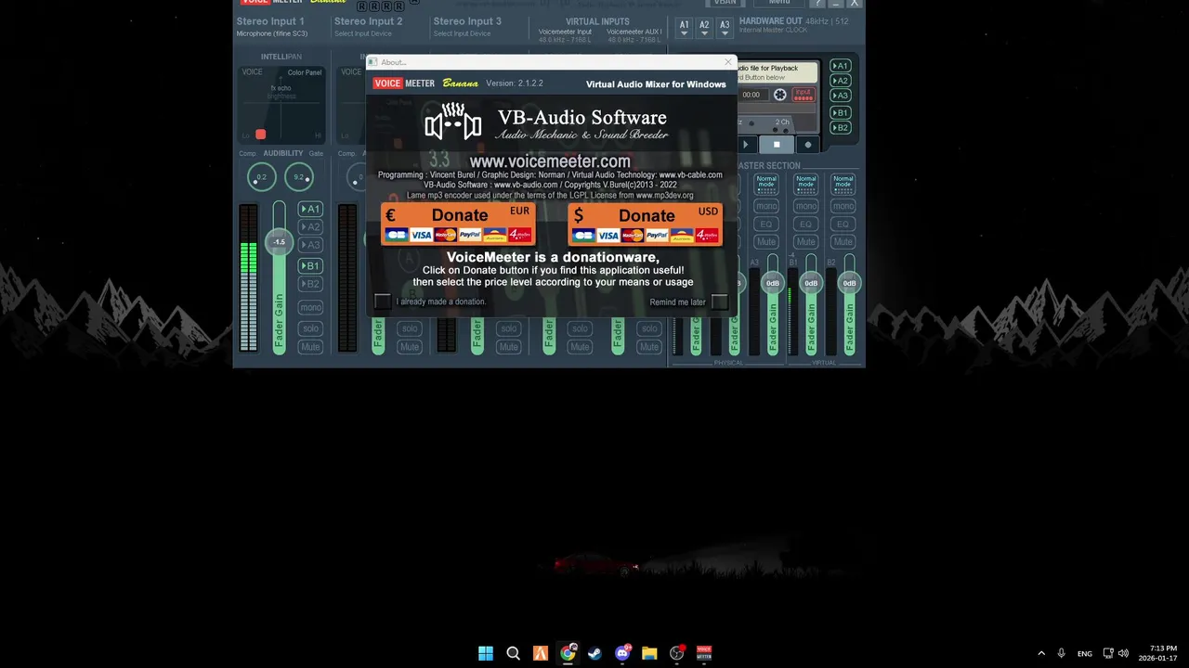Screen dimensions: 1189x668
Task: Open the Windows Start menu
Action: 486,653
